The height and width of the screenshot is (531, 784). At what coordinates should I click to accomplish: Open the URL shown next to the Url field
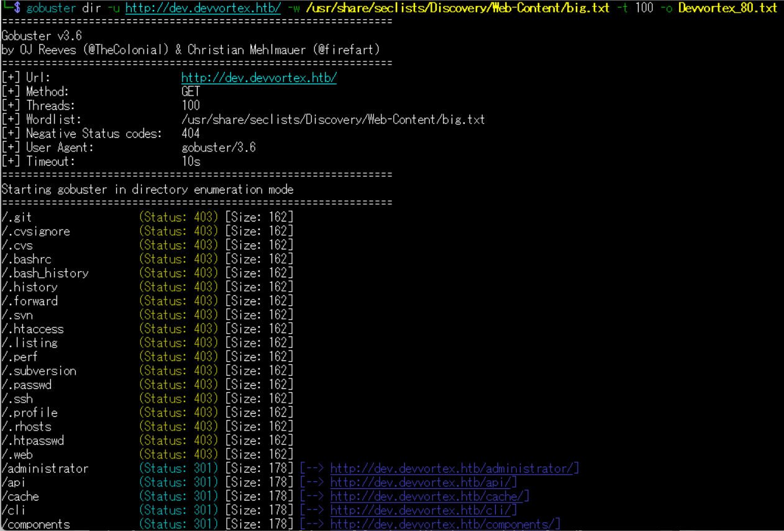tap(259, 78)
